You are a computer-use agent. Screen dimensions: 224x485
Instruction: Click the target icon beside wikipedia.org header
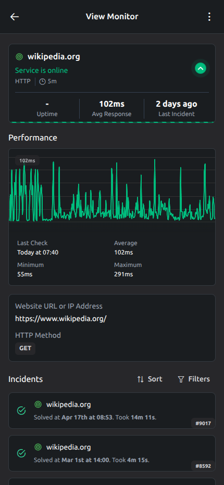coord(19,57)
